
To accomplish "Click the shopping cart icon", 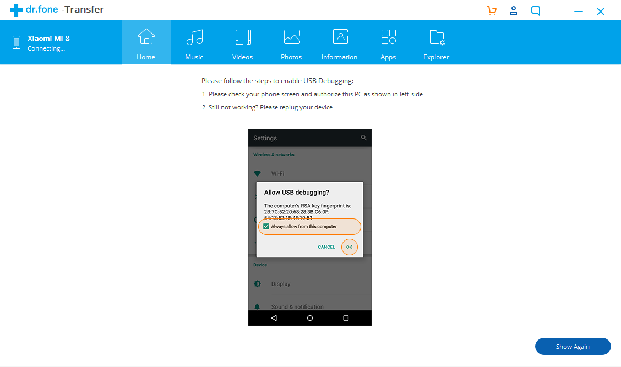I will [x=492, y=10].
